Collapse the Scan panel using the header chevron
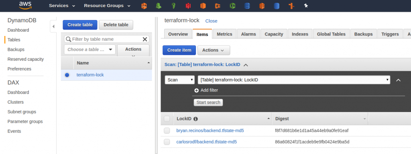The image size is (411, 154). 246,65
